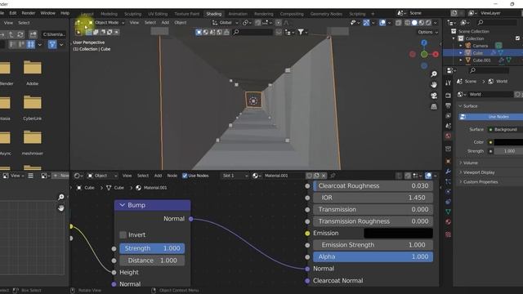This screenshot has height=294, width=523.
Task: Open the Texture properties tab (checker)
Action: 448,234
